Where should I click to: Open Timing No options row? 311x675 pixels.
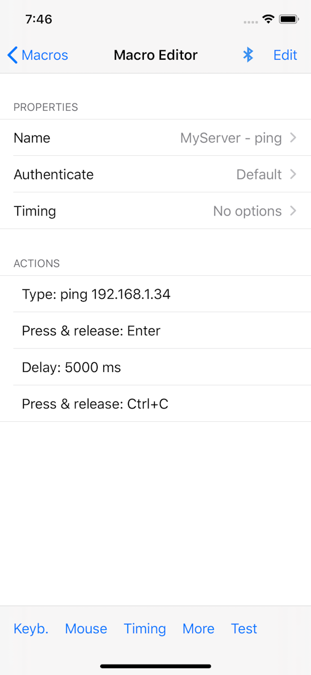155,211
